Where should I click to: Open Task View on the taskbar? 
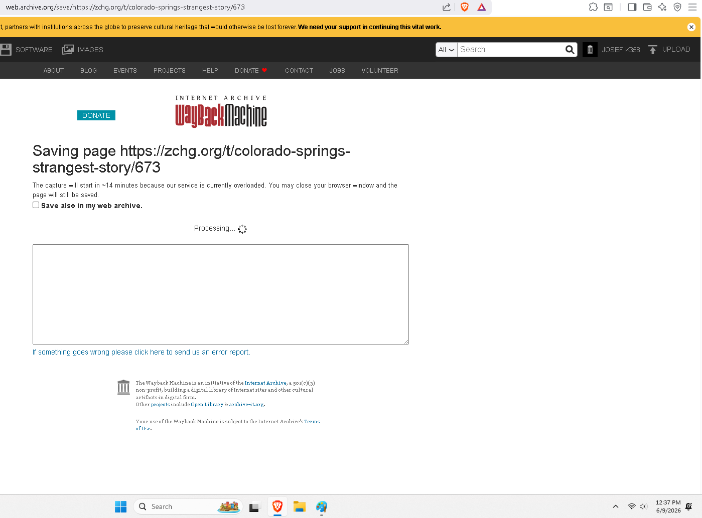(255, 506)
